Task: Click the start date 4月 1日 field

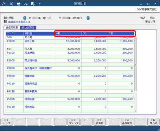Action: pyautogui.click(x=47, y=18)
